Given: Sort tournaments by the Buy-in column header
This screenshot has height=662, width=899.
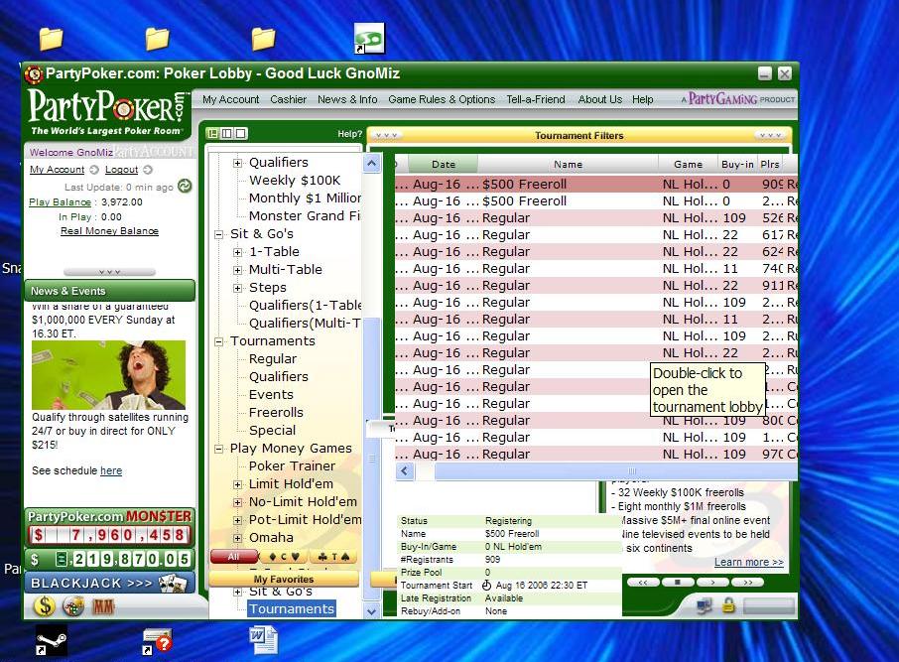Looking at the screenshot, I should coord(737,165).
